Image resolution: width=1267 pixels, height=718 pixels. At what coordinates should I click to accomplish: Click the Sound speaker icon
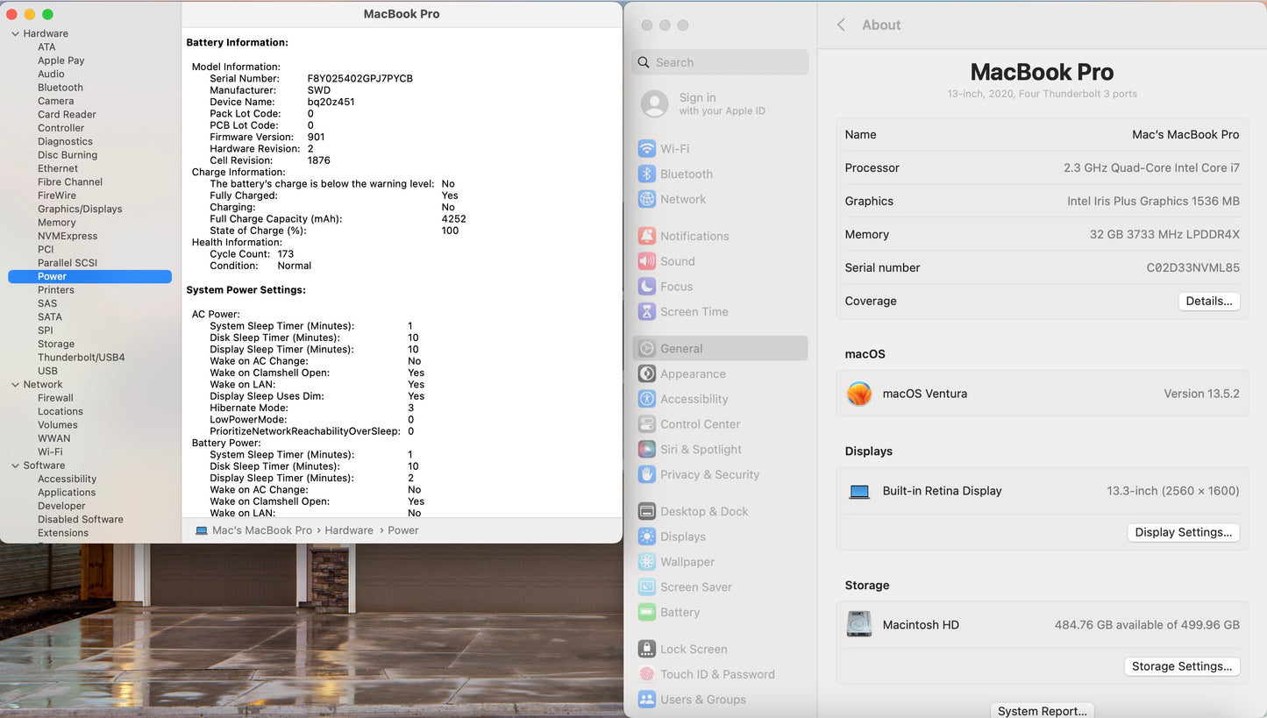click(647, 261)
